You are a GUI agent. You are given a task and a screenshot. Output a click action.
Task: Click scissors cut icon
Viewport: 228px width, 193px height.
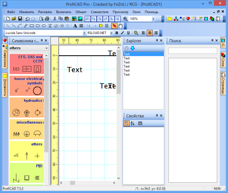[x=55, y=19]
